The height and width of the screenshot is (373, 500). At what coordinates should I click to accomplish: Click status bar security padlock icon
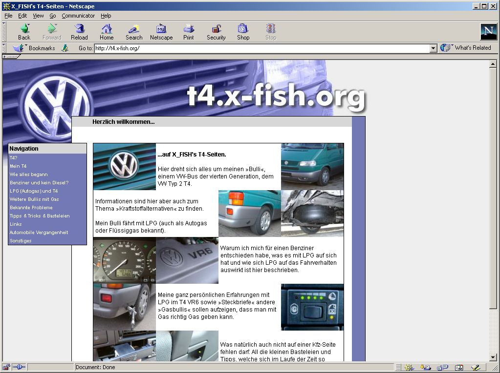coord(6,367)
